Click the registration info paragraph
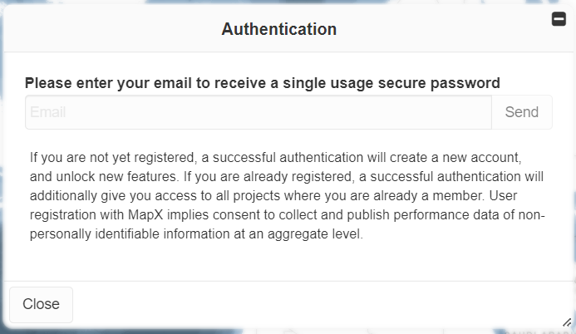 [287, 195]
